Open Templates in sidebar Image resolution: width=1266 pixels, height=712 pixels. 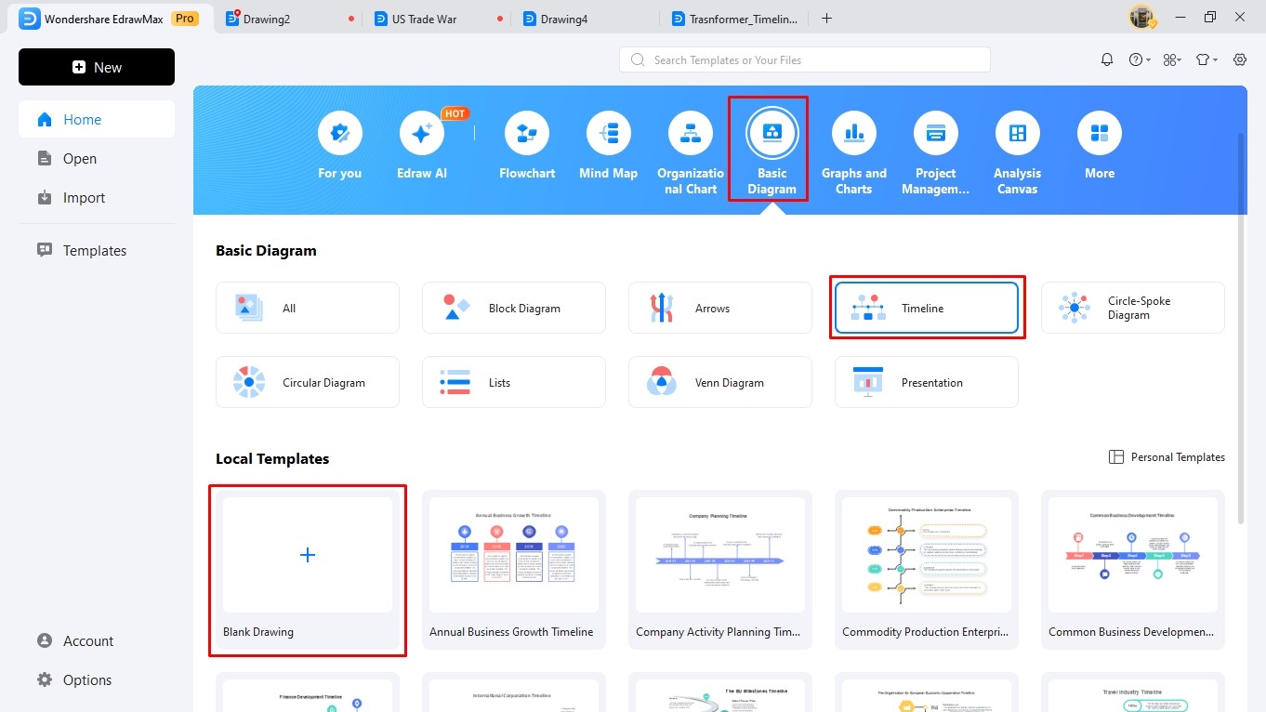click(x=97, y=250)
